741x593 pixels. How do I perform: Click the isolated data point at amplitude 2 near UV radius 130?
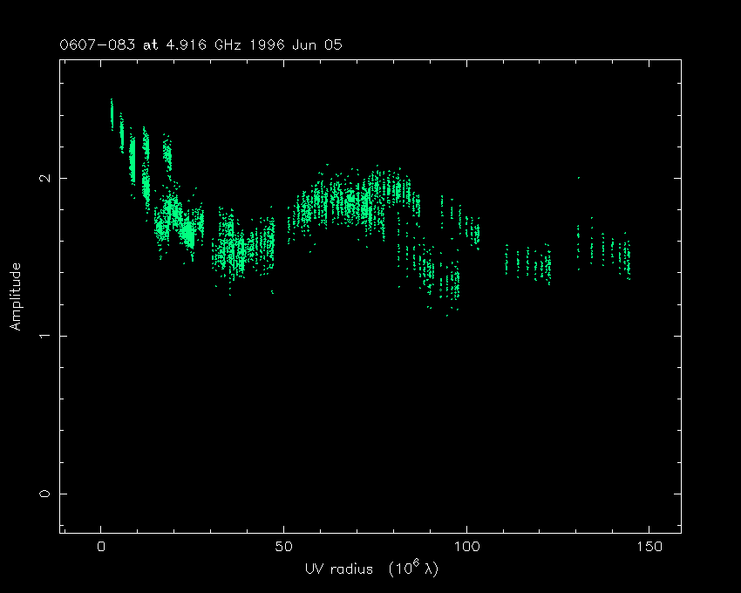578,178
